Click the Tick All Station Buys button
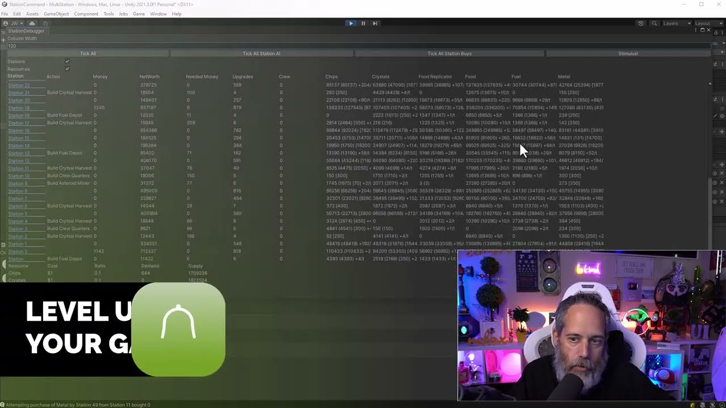 (x=449, y=53)
